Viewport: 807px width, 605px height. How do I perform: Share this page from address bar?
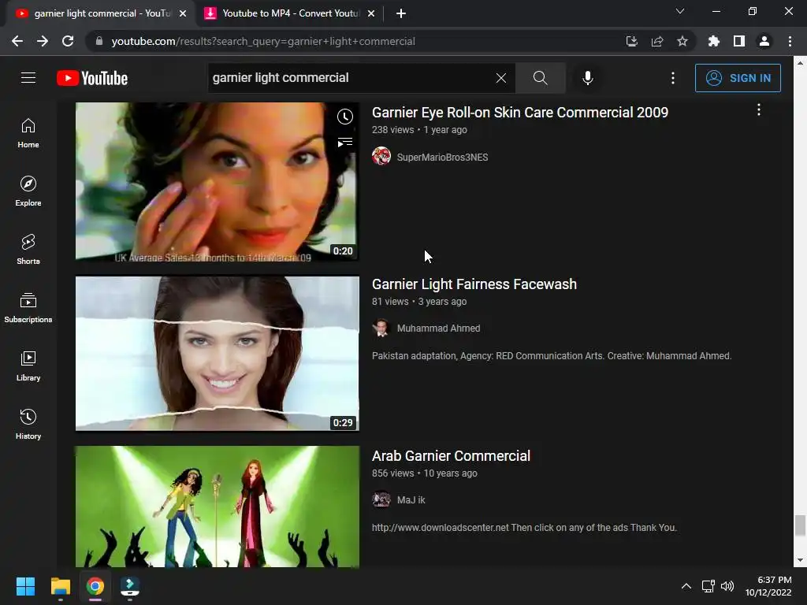pos(657,41)
